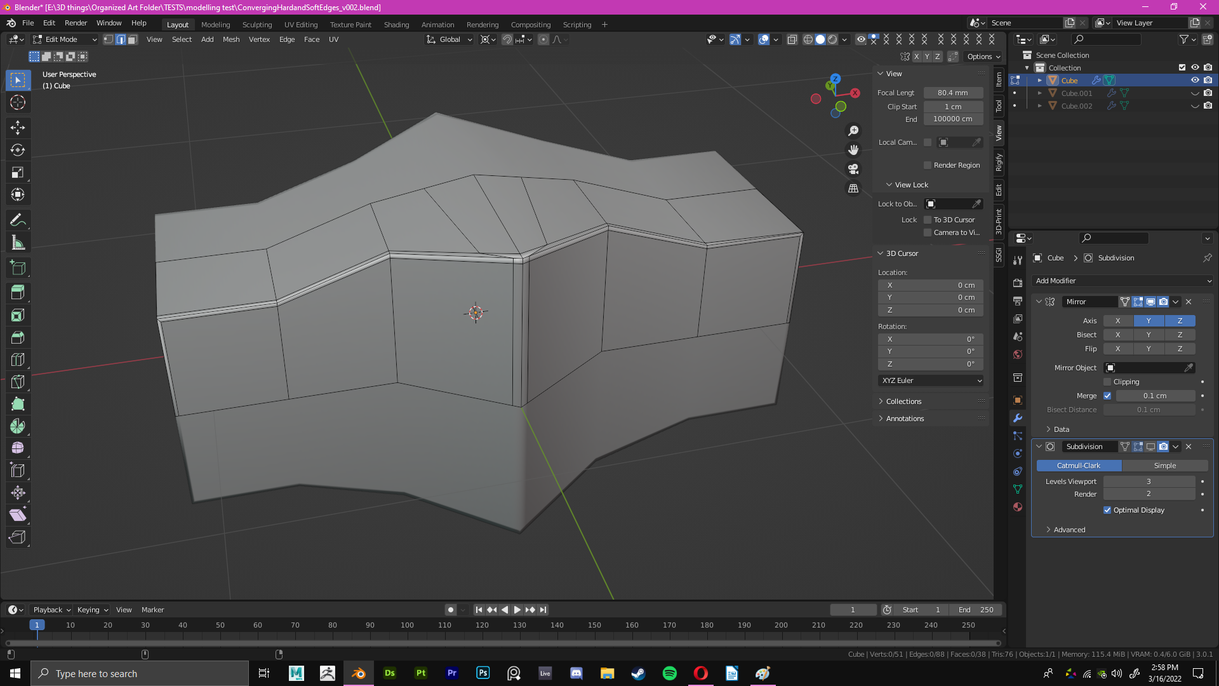Select the Knife tool
1219x686 pixels.
pos(18,382)
